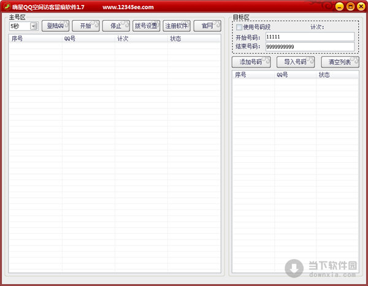Screen dimensions: 368x286
Task: Click the maximize icon in title bar
Action: [x=350, y=7]
